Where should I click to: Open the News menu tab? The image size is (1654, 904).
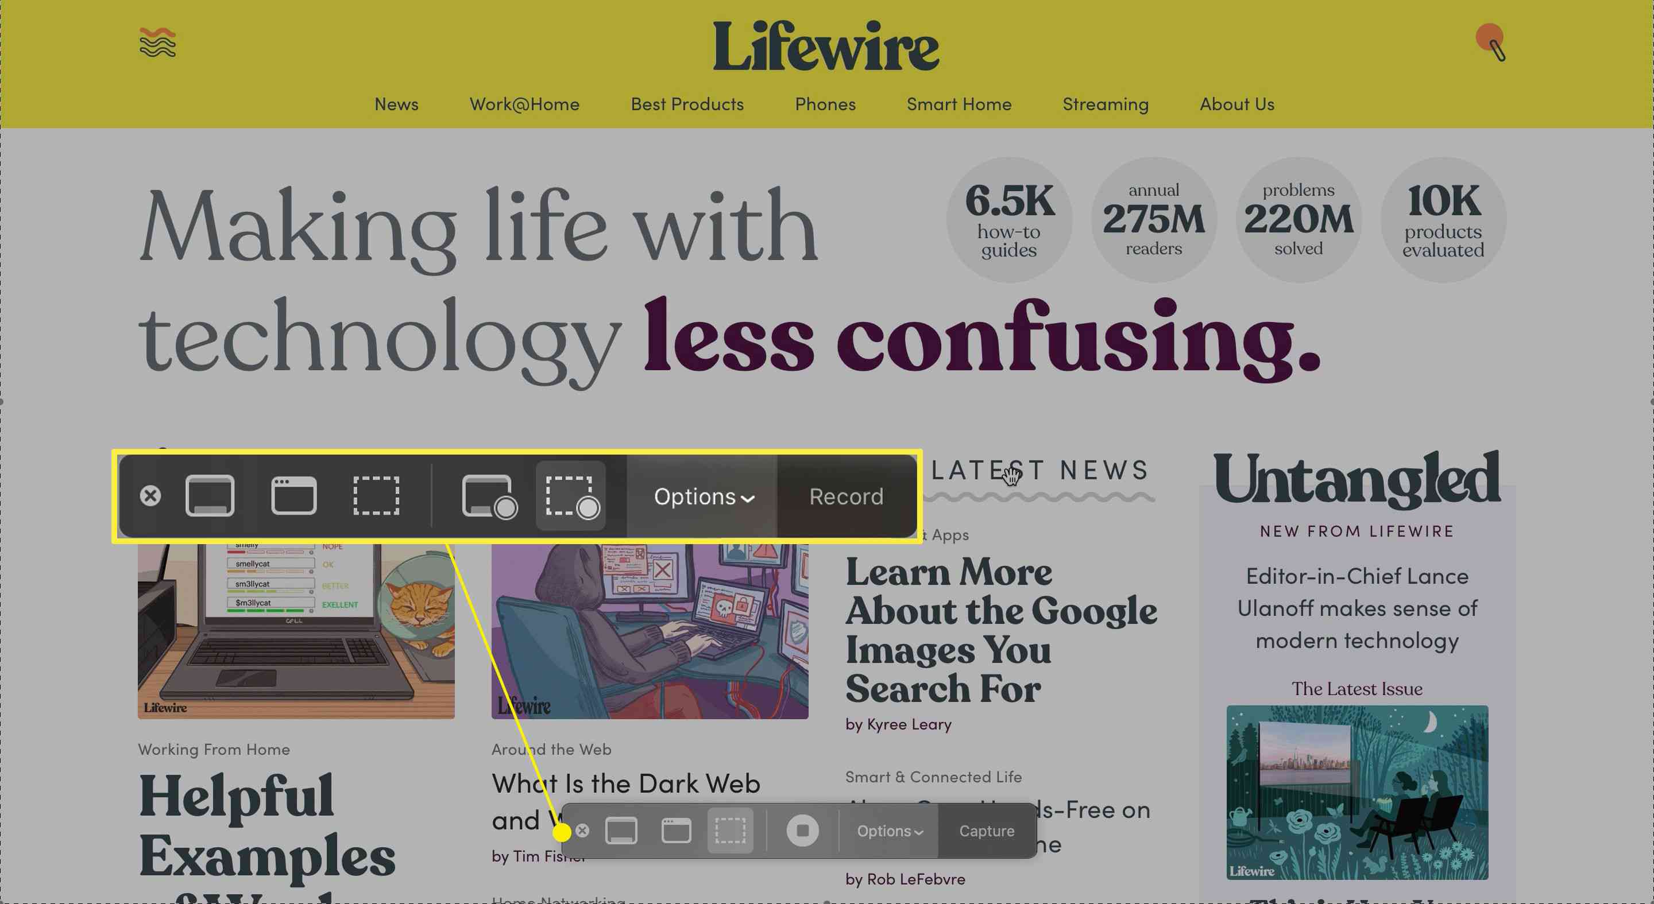tap(395, 102)
